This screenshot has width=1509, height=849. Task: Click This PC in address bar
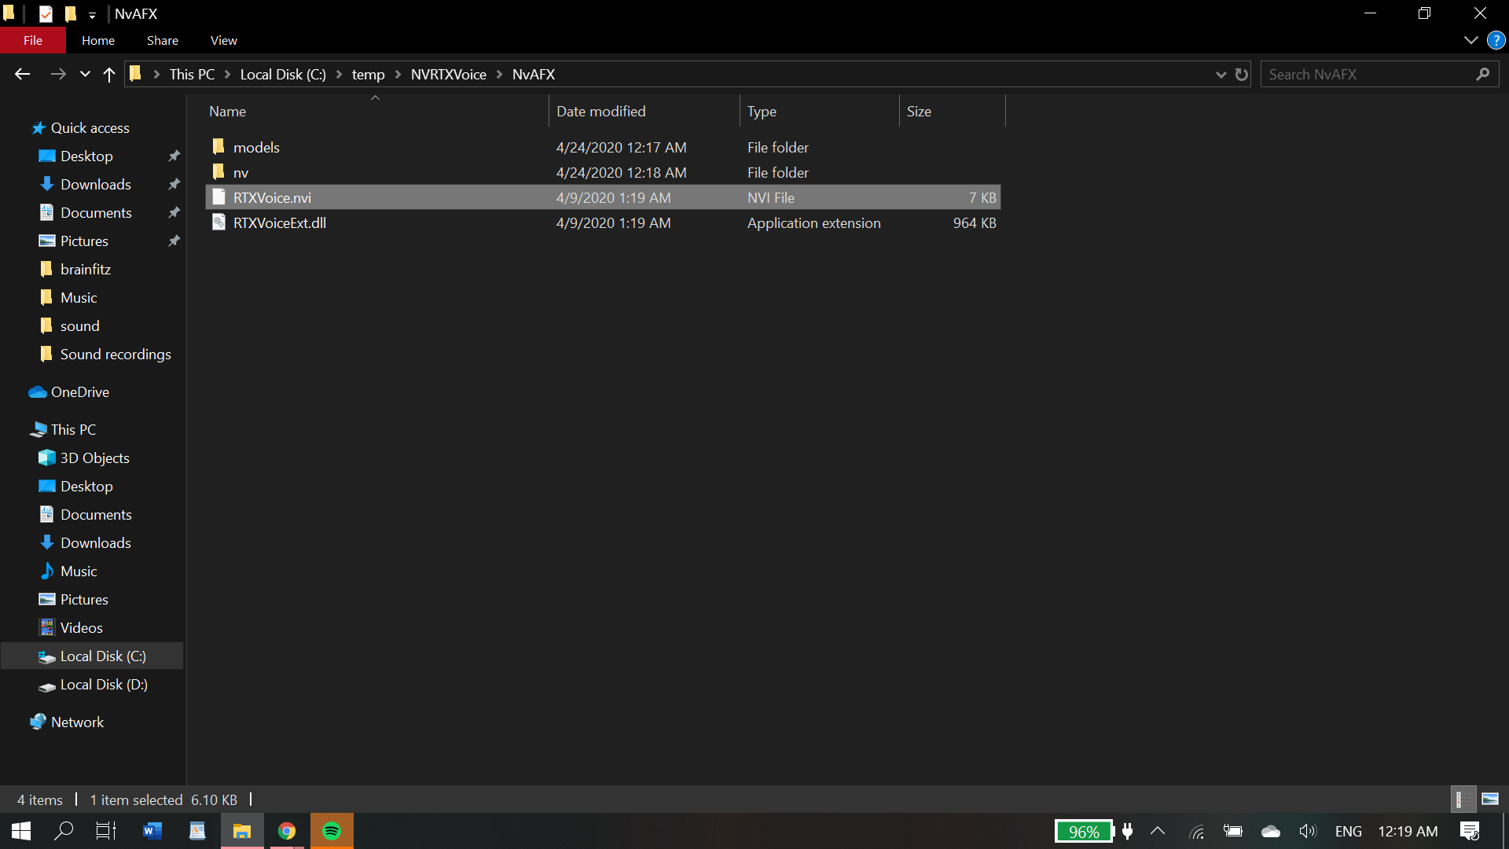click(x=192, y=74)
